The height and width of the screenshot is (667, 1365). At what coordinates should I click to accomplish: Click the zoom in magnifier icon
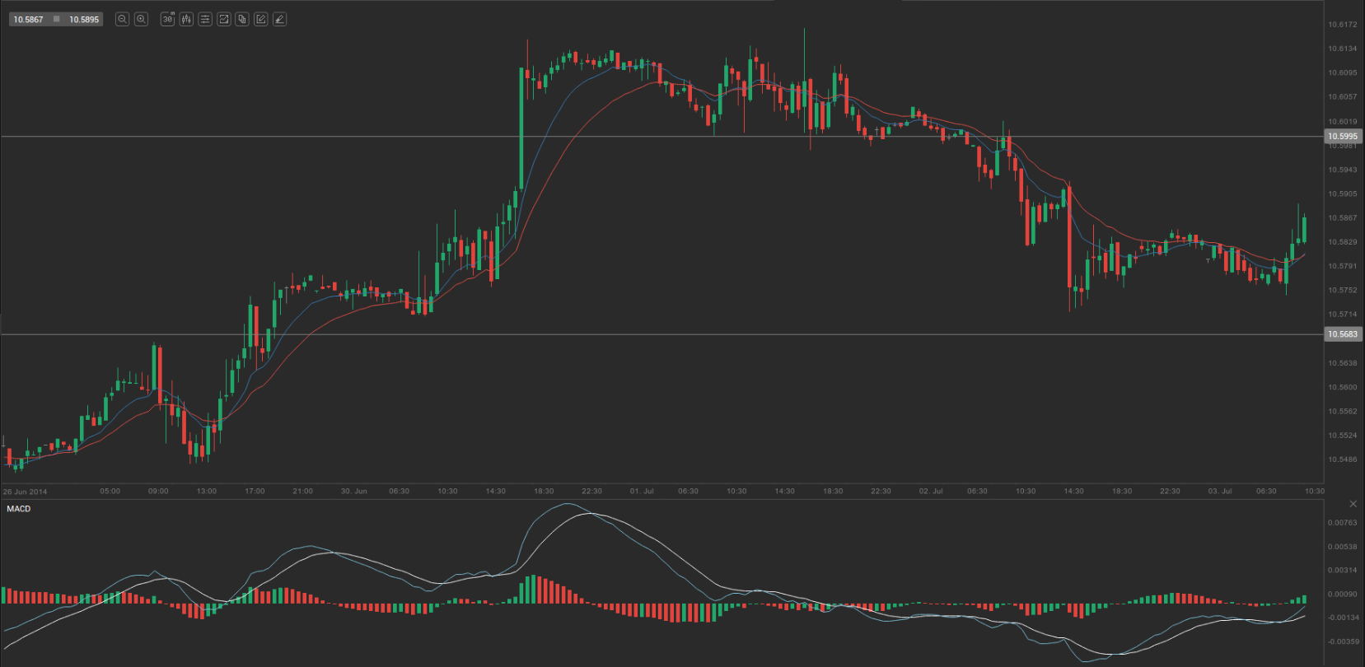coord(141,19)
